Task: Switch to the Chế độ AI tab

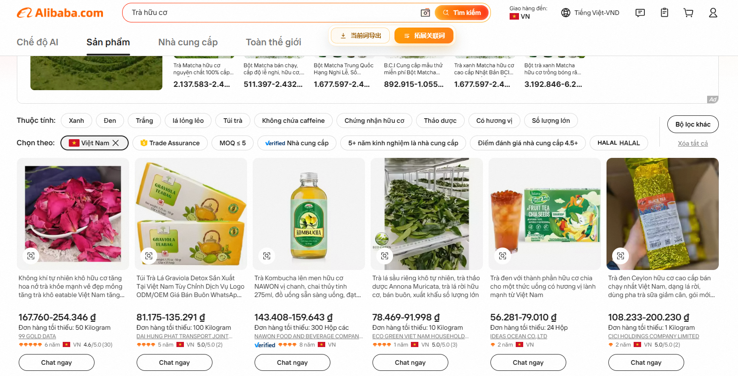Action: tap(37, 42)
